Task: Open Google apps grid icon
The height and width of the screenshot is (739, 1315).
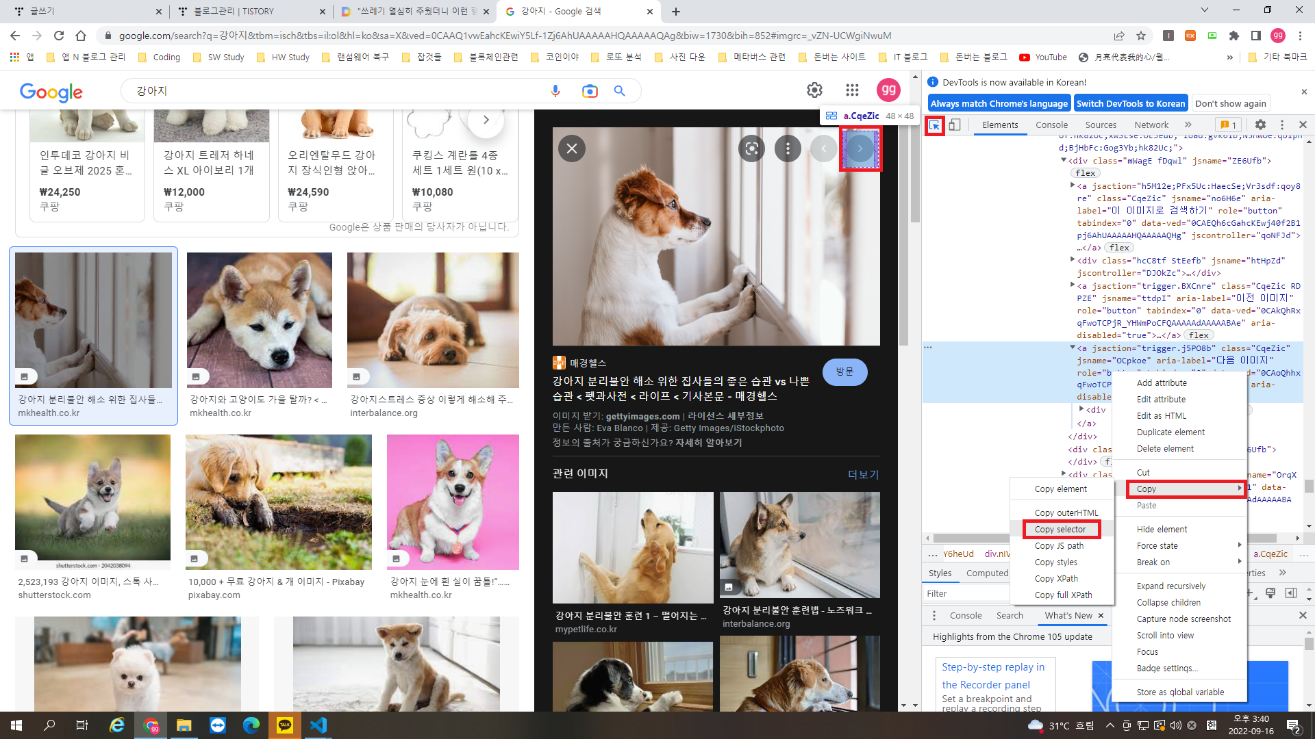Action: pyautogui.click(x=852, y=90)
